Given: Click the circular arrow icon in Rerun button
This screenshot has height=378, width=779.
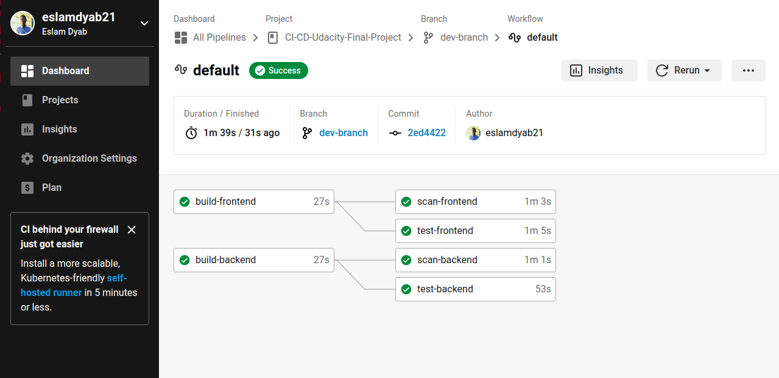Looking at the screenshot, I should pos(662,70).
